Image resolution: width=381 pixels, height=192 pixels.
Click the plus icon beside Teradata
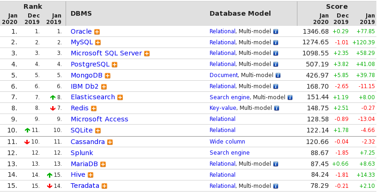104,186
